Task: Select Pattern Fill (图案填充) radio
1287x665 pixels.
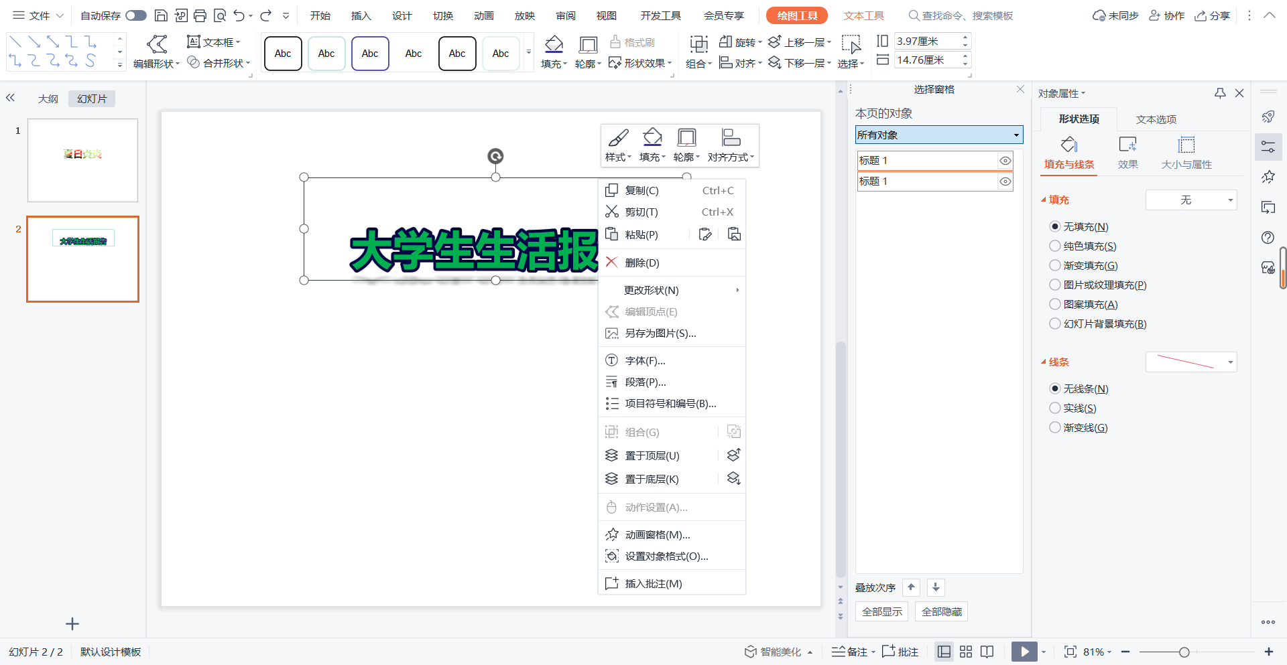Action: (x=1055, y=304)
